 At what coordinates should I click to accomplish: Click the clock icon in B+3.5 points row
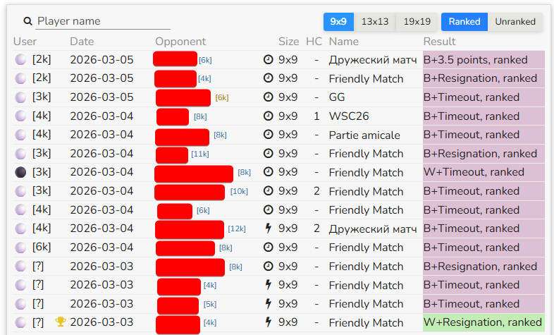[268, 60]
